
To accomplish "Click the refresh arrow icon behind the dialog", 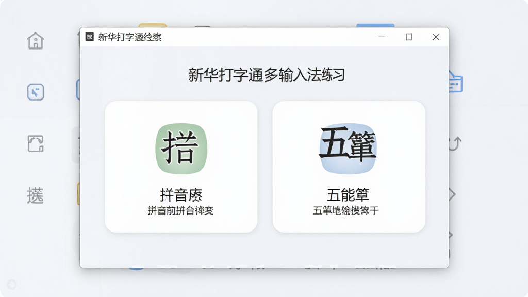I will tap(455, 144).
